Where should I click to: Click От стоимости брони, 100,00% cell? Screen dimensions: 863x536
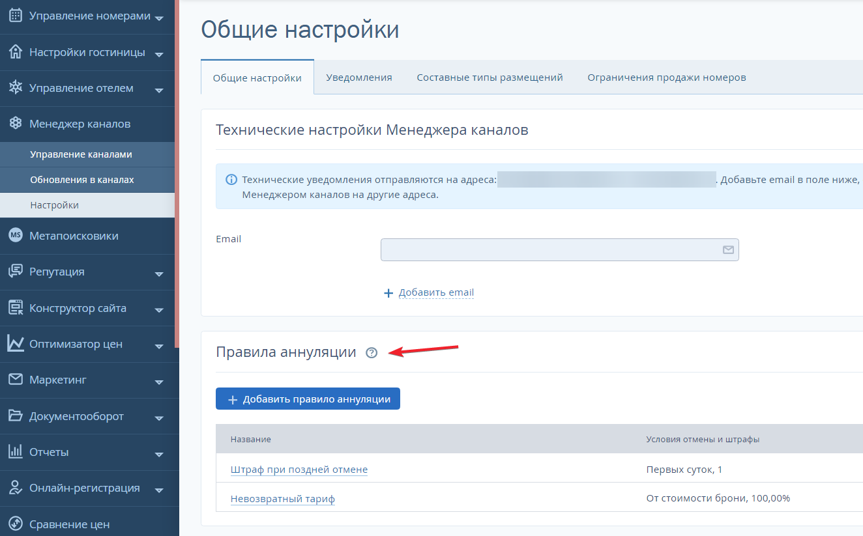coord(718,499)
